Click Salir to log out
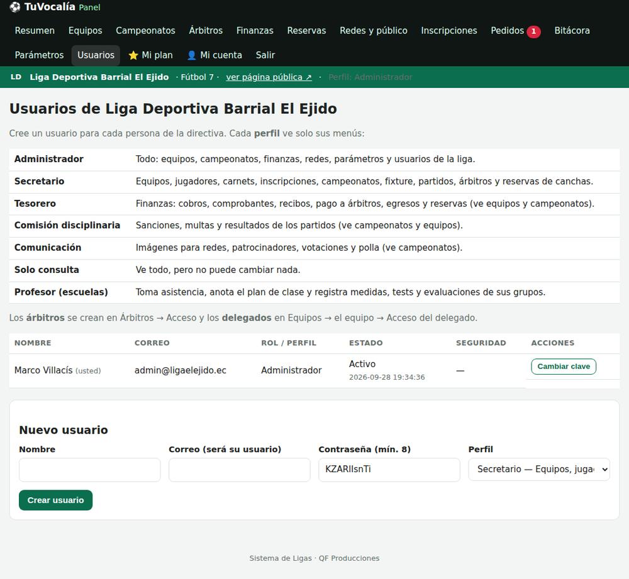Viewport: 629px width, 579px height. [265, 55]
